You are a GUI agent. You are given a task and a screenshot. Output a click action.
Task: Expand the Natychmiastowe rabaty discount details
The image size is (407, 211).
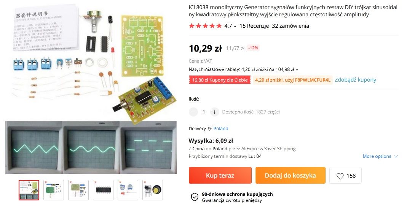[x=297, y=69]
